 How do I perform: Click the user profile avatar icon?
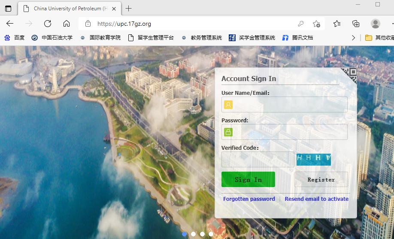pos(376,24)
